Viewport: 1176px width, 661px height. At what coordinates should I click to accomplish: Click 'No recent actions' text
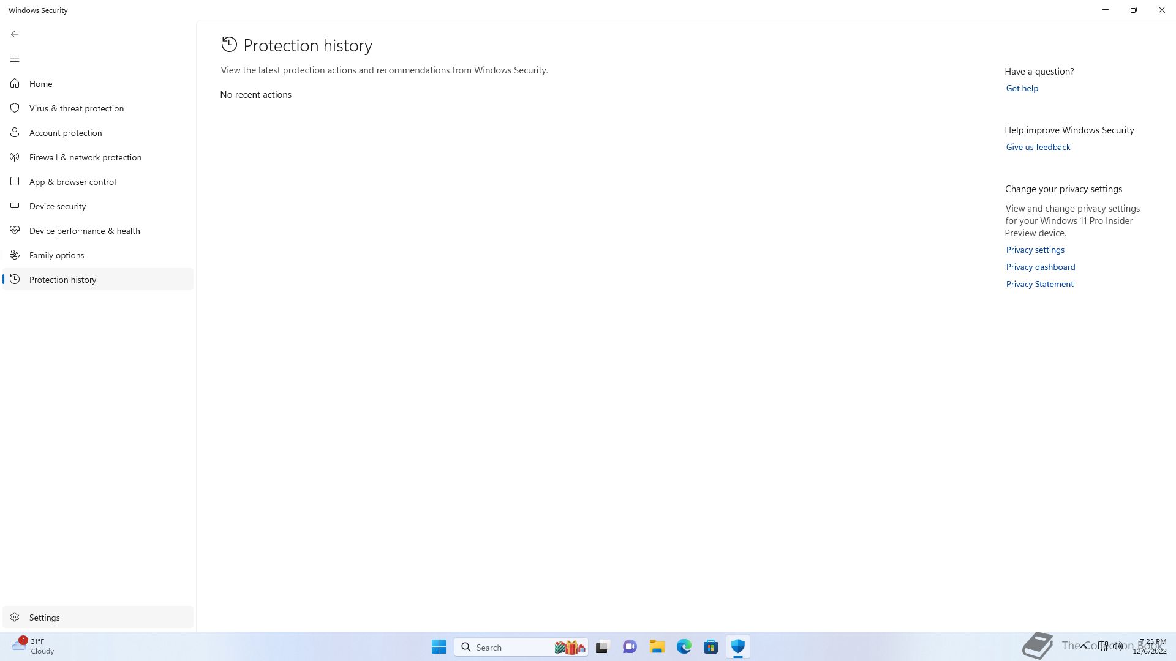255,95
